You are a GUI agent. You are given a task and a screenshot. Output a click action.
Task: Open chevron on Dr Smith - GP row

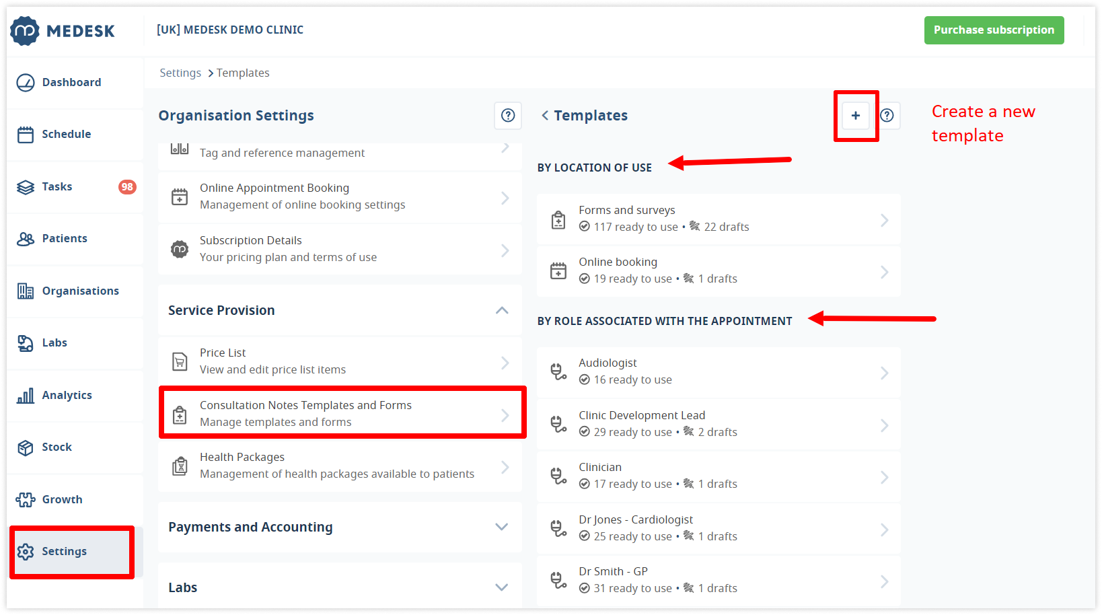click(885, 581)
